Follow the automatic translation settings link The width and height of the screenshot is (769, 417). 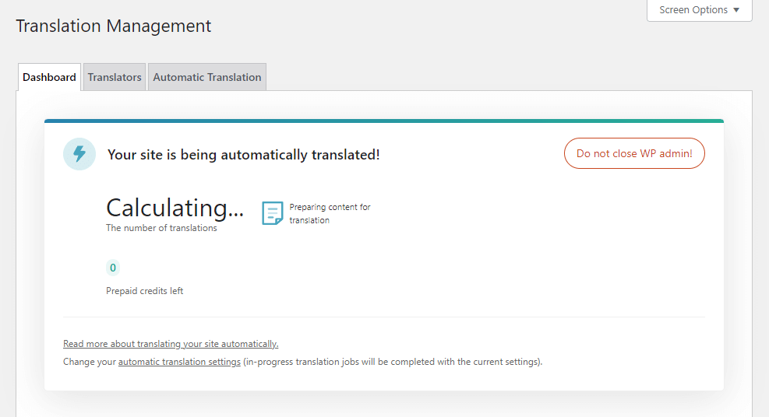pyautogui.click(x=179, y=362)
